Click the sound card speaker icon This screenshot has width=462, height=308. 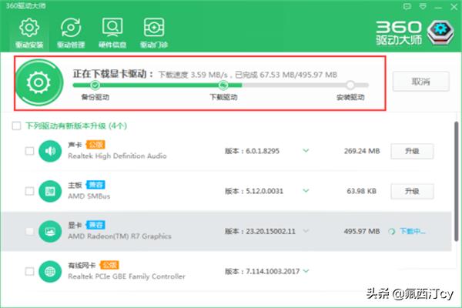click(x=50, y=151)
